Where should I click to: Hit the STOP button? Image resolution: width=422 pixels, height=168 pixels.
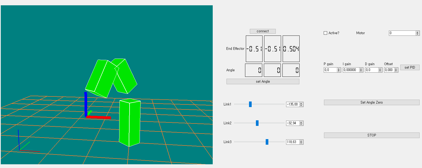371,135
